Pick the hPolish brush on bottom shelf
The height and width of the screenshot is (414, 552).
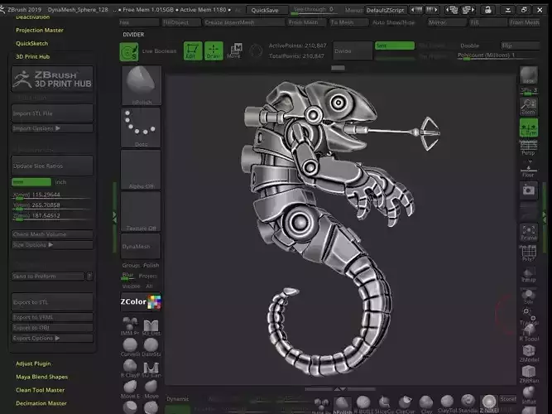(342, 405)
